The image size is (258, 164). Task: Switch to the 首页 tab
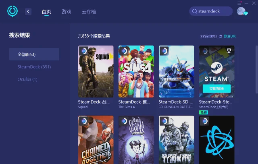[46, 12]
